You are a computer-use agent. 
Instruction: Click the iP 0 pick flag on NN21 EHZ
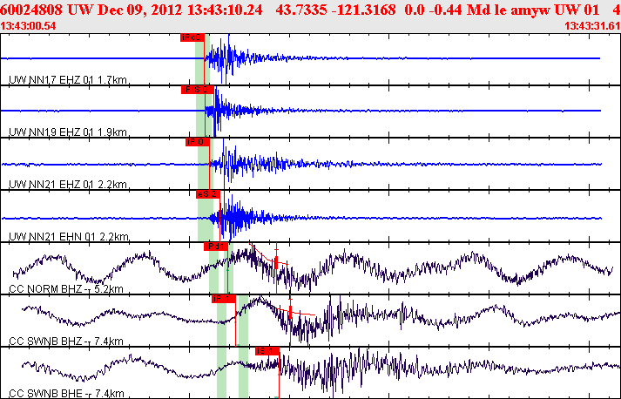pyautogui.click(x=197, y=142)
